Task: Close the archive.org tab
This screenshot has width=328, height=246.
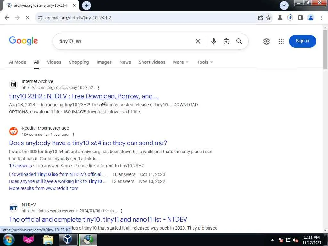Action: [74, 5]
